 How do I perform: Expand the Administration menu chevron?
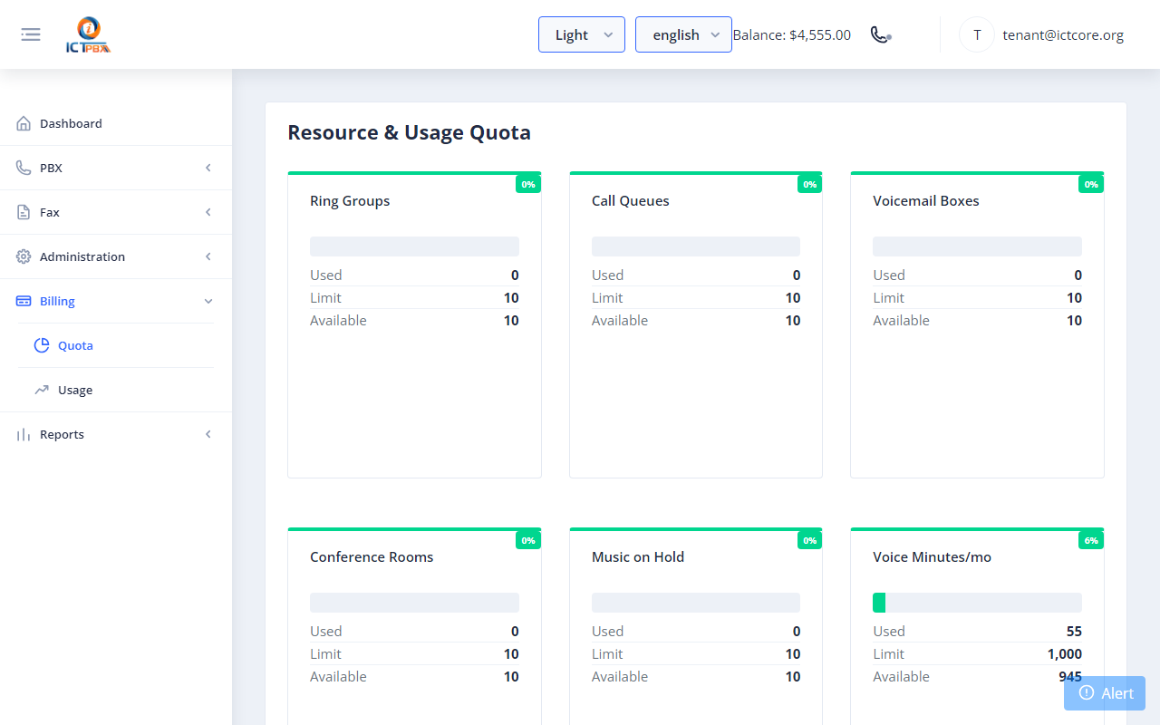pyautogui.click(x=208, y=256)
